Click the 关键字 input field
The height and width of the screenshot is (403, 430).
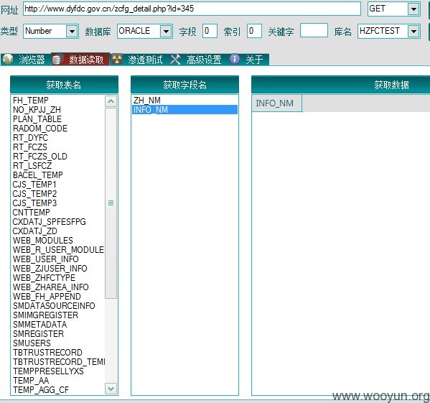[314, 30]
